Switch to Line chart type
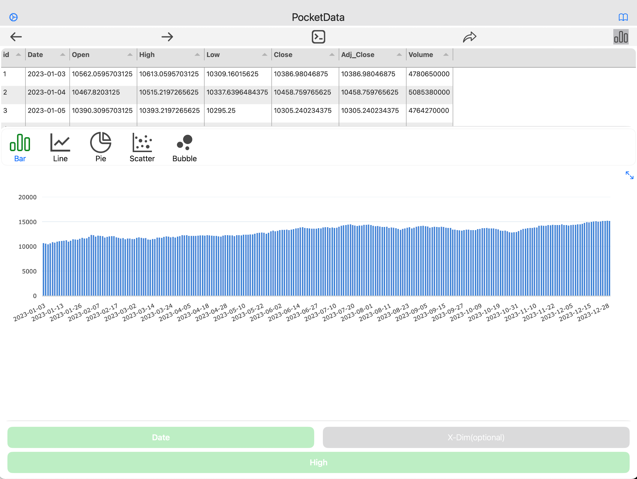 pos(60,147)
